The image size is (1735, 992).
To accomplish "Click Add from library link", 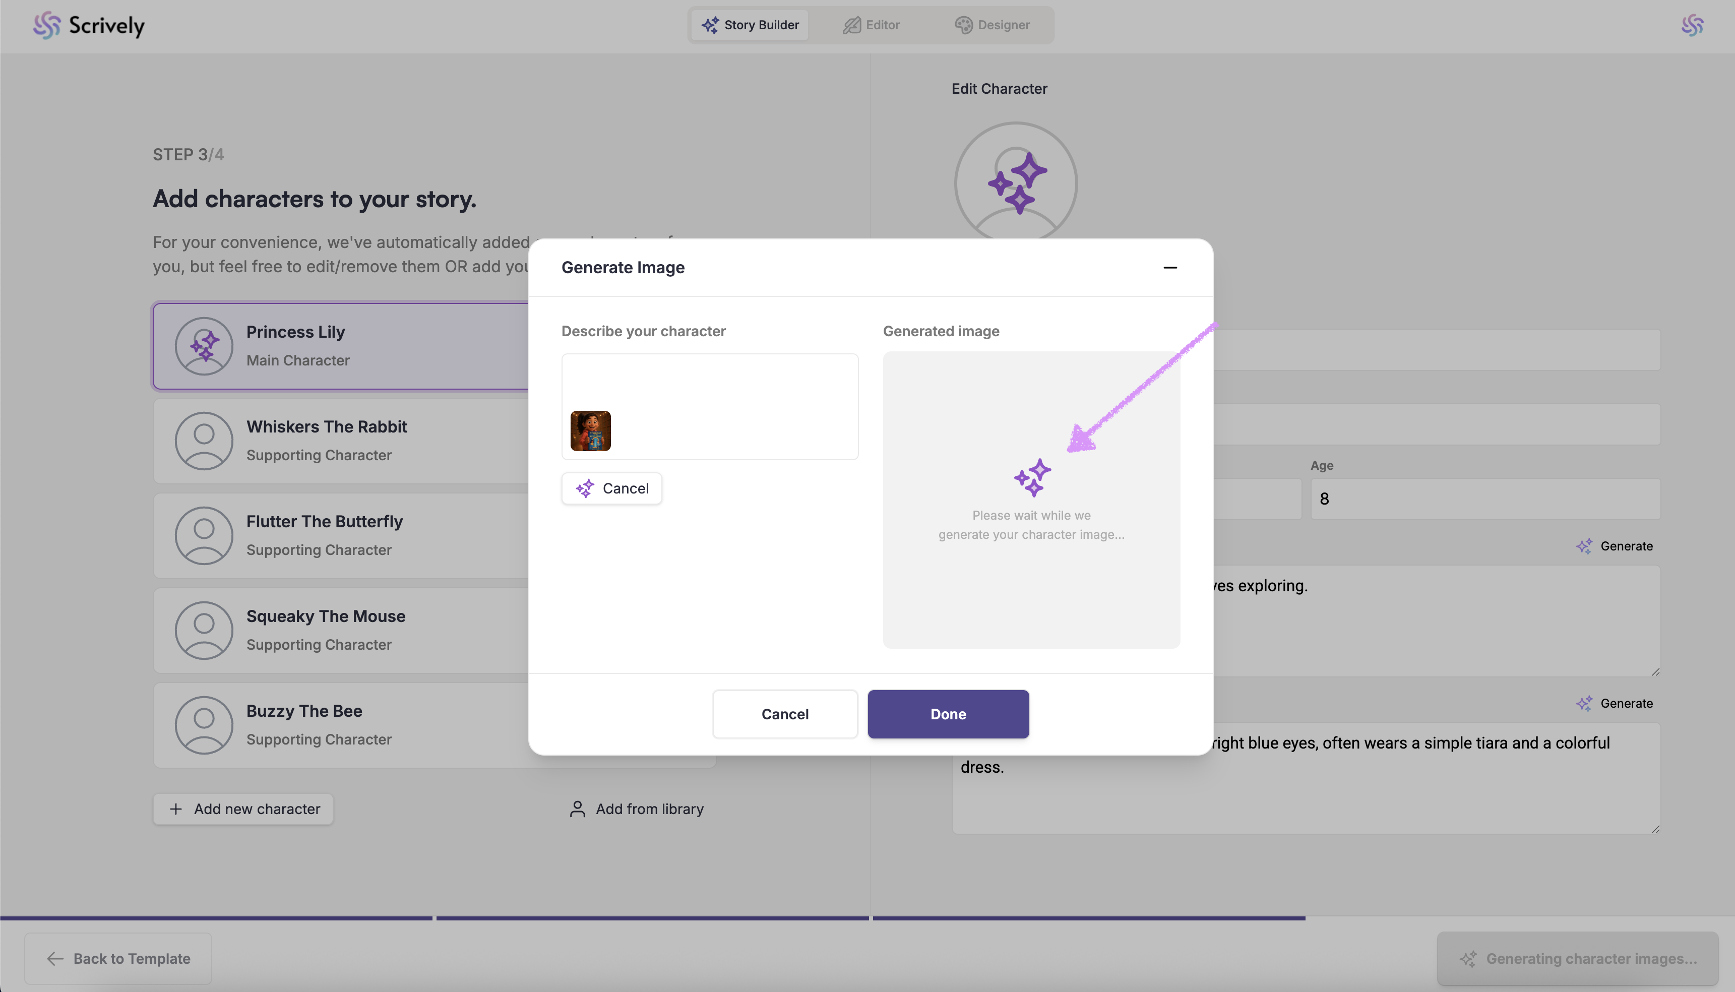I will (636, 809).
